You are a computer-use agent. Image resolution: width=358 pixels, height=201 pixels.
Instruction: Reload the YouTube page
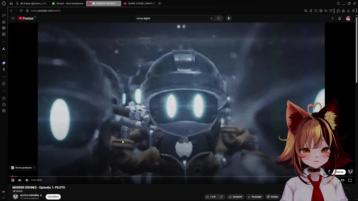click(21, 11)
